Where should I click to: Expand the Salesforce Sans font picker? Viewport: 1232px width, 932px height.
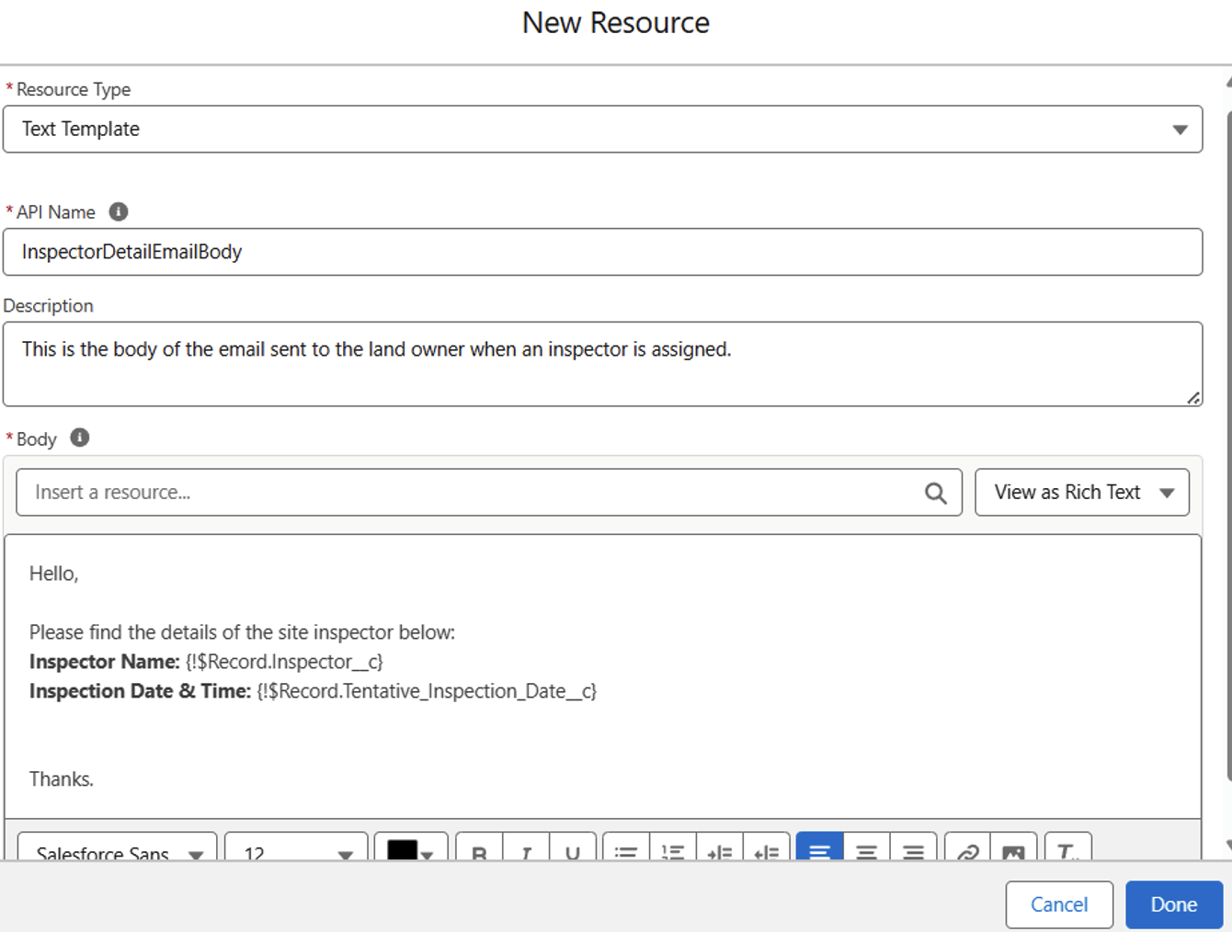pyautogui.click(x=117, y=853)
